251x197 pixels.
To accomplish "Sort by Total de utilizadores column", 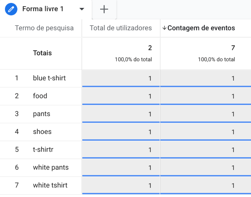I will (121, 28).
